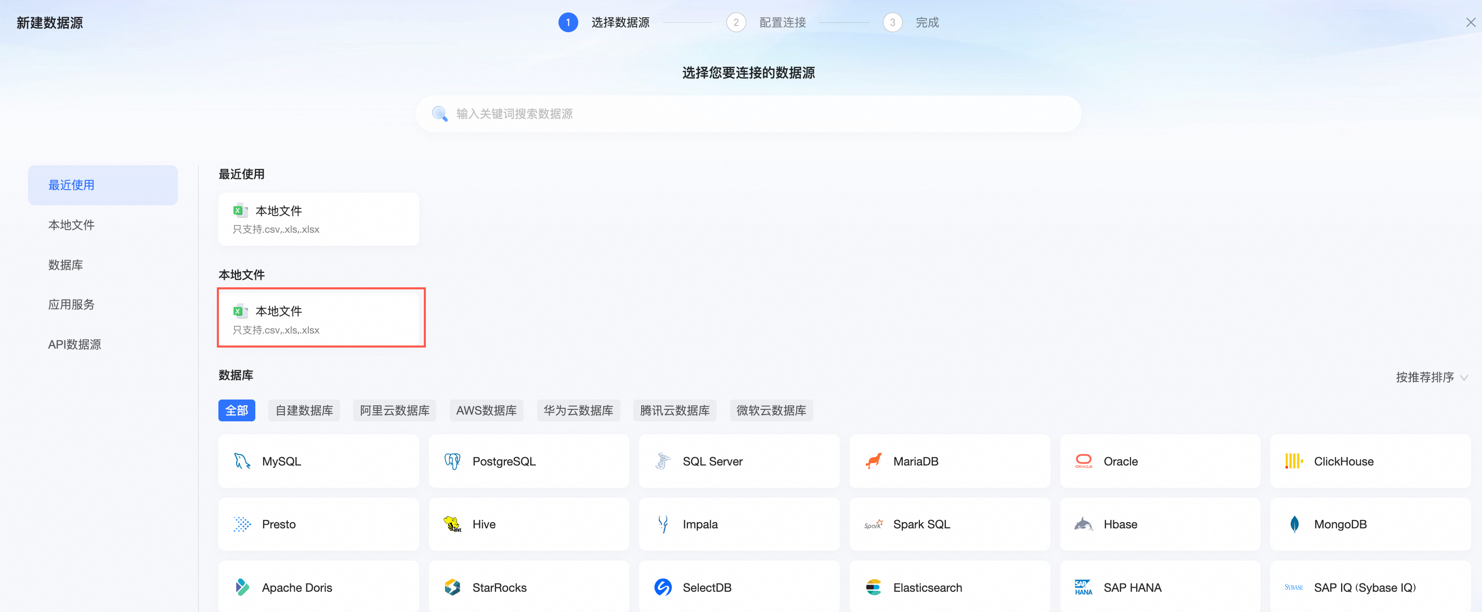Click the MySQL dolphin icon

tap(242, 461)
